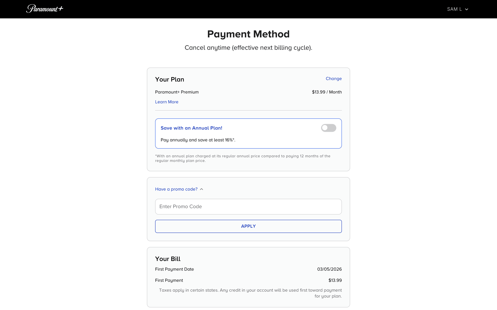The width and height of the screenshot is (497, 310).
Task: Click the 'Taxes apply in certain states' note
Action: pyautogui.click(x=250, y=293)
